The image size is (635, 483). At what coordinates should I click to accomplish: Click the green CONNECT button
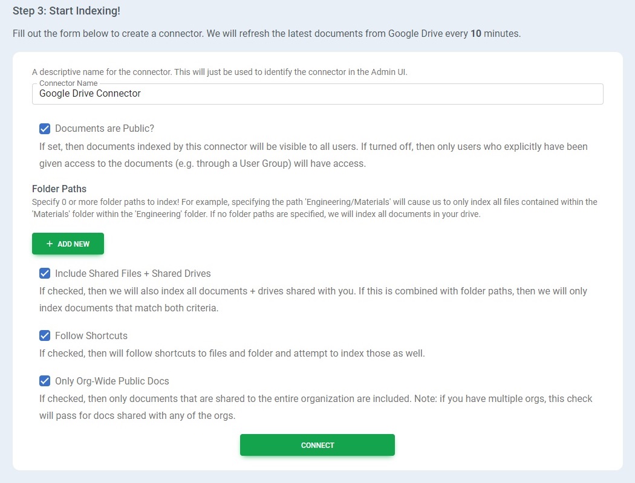tap(317, 445)
